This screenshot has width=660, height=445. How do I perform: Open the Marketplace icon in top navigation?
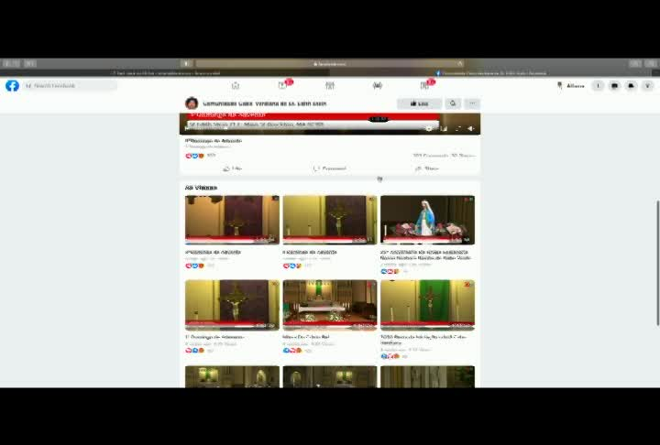tap(330, 86)
